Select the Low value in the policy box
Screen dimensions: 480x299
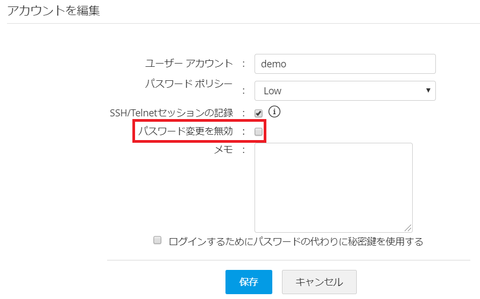click(x=273, y=91)
